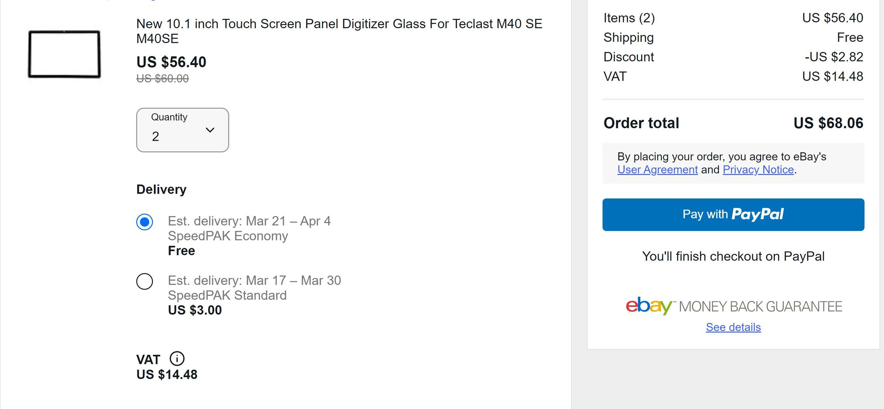Image resolution: width=884 pixels, height=409 pixels.
Task: Click the Discount amount -US $2.82
Action: pyautogui.click(x=834, y=57)
